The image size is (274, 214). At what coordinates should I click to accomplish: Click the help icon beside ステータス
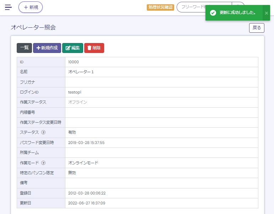(x=43, y=132)
